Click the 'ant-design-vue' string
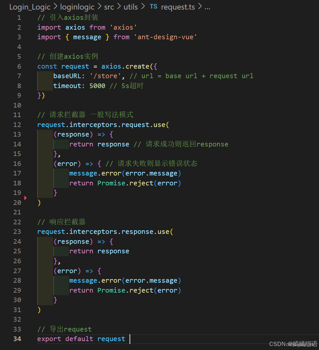 tap(166, 37)
